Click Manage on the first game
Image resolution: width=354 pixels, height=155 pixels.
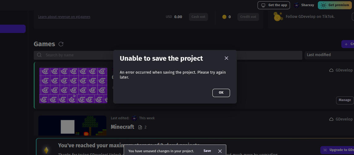[344, 100]
